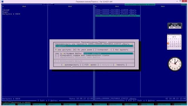
Task: Select the Видео folder in left panel
Action: 5,12
